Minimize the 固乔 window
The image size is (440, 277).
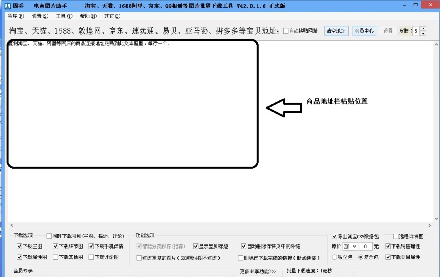tap(404, 5)
